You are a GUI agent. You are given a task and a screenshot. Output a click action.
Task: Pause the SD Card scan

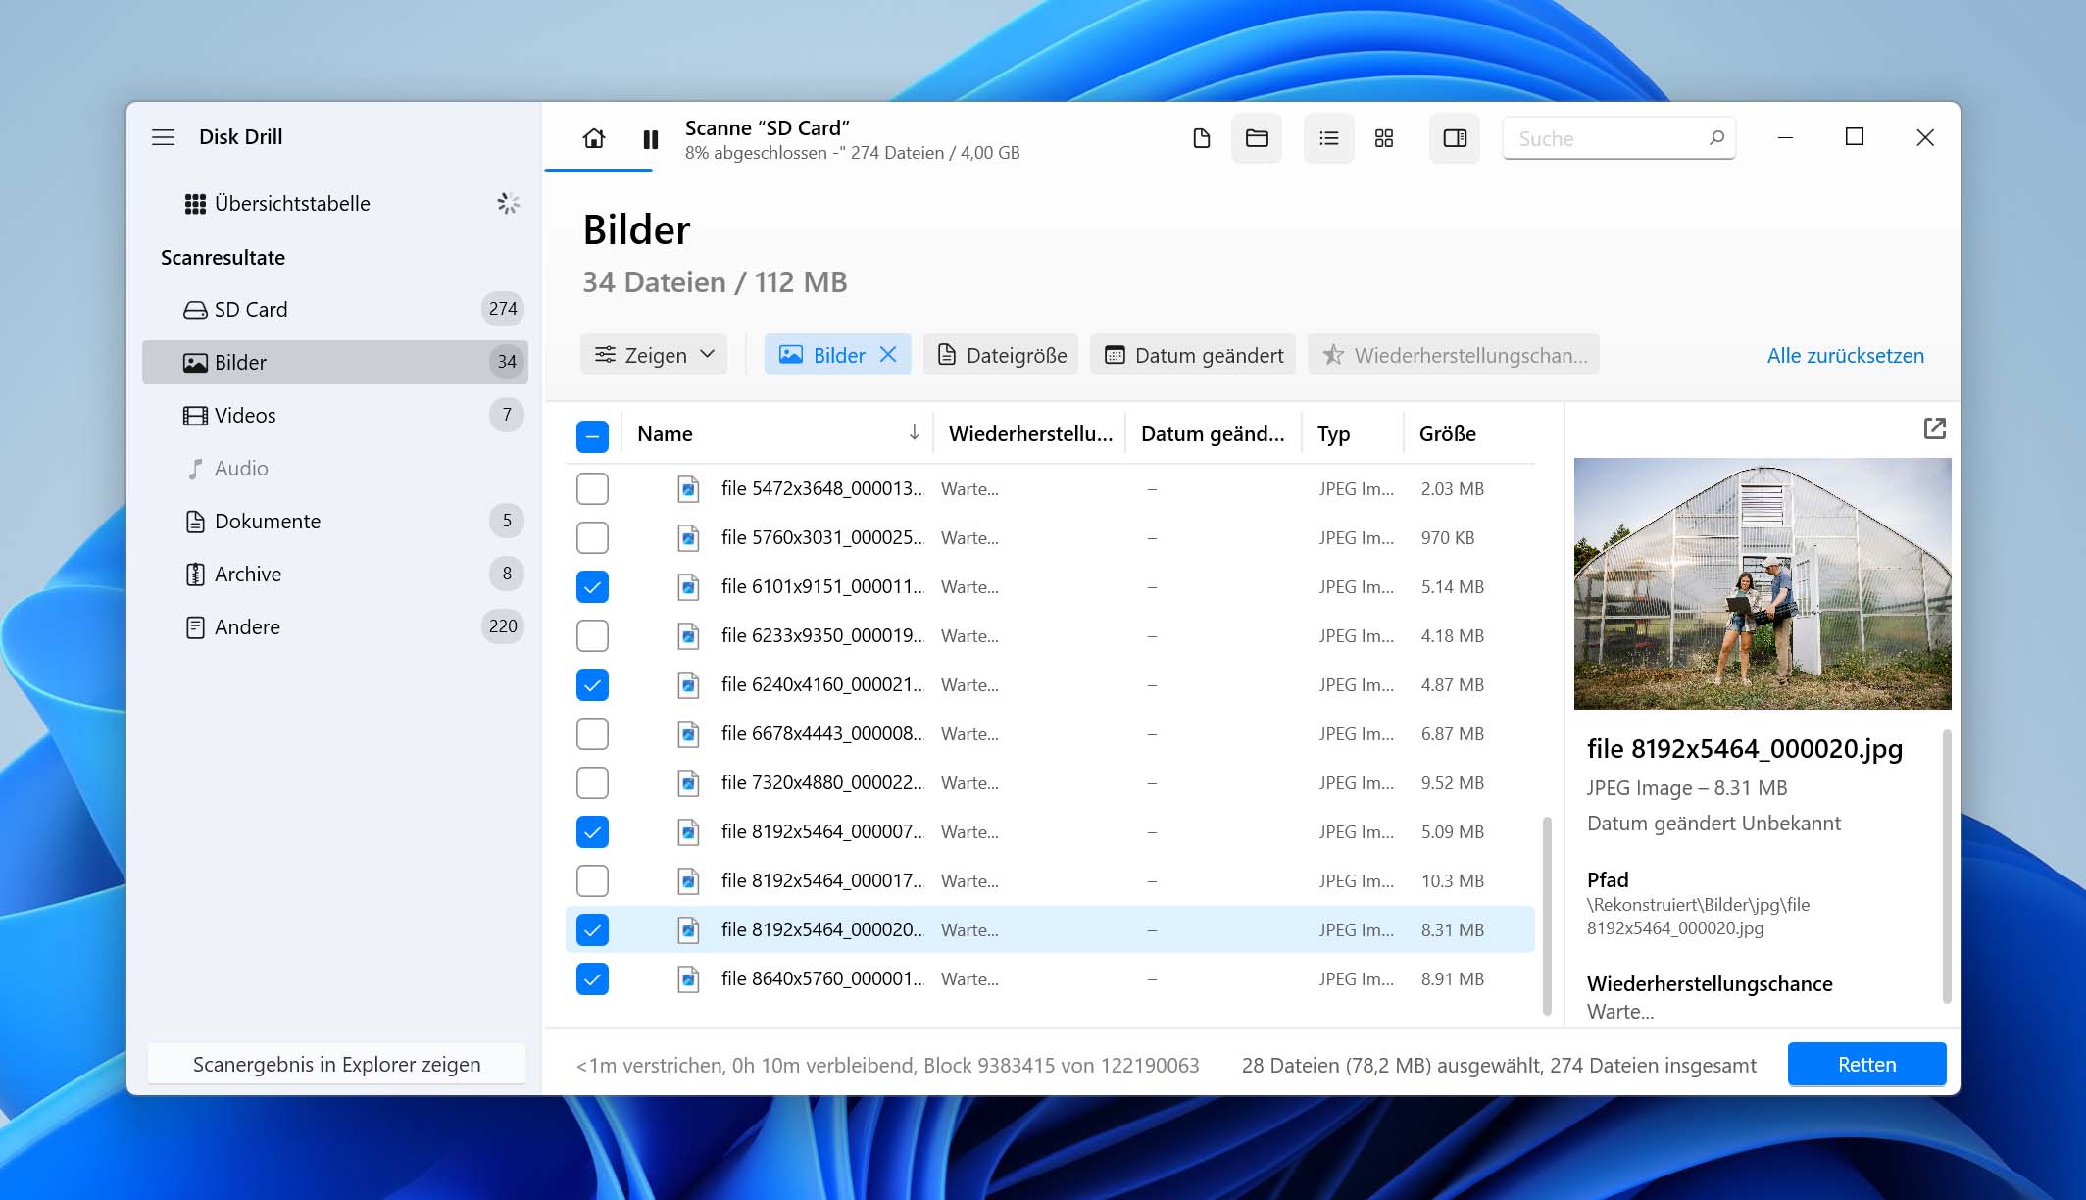(x=650, y=139)
